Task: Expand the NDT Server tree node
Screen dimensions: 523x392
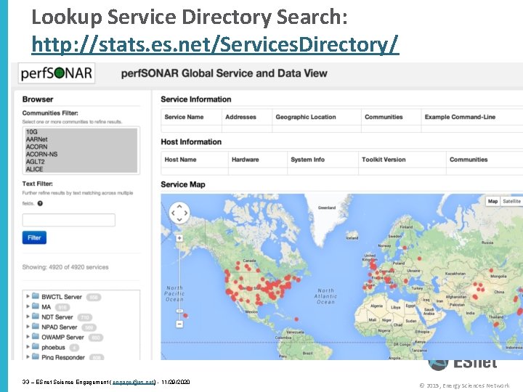Action: pyautogui.click(x=28, y=317)
